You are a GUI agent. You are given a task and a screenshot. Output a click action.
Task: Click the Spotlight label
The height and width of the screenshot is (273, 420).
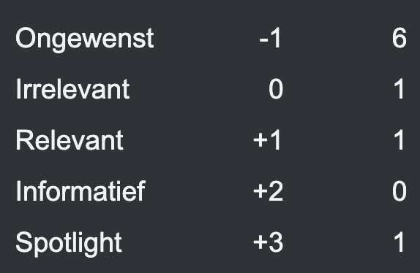tap(69, 244)
